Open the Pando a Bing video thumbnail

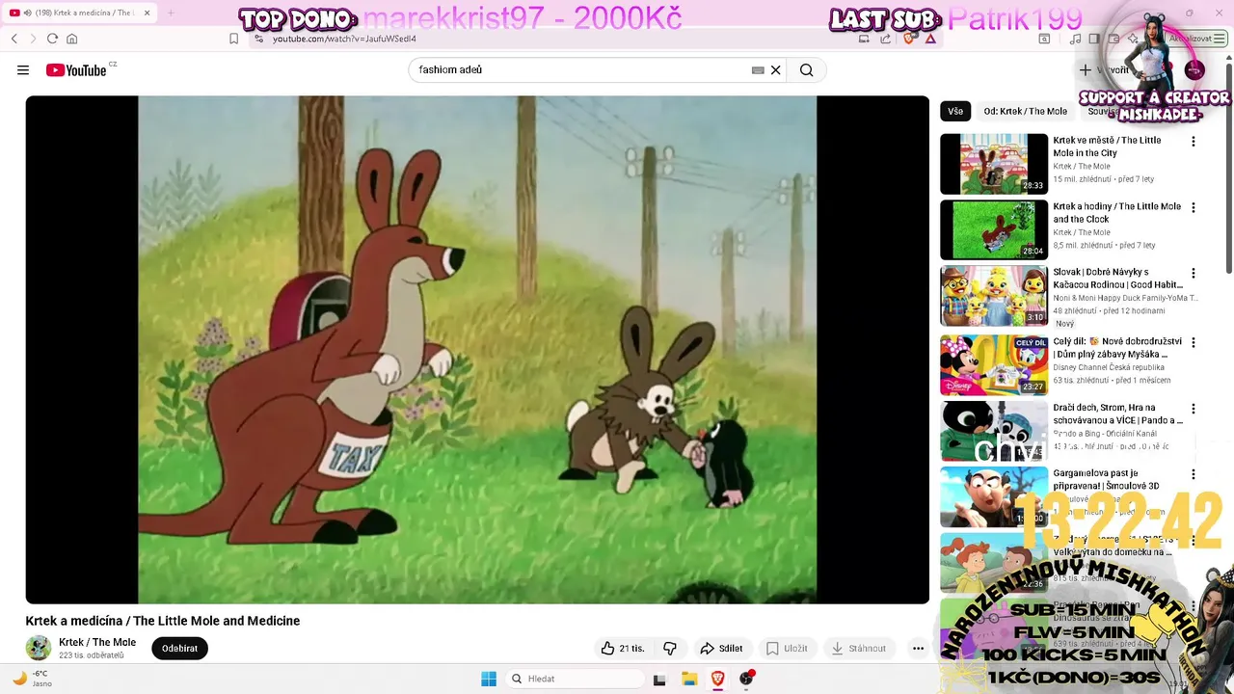[x=994, y=431]
